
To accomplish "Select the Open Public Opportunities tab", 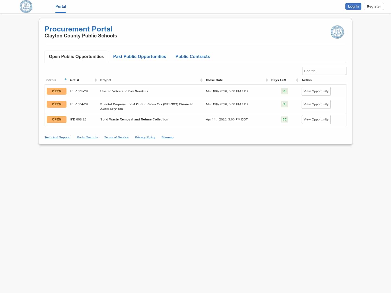I will coord(76,56).
